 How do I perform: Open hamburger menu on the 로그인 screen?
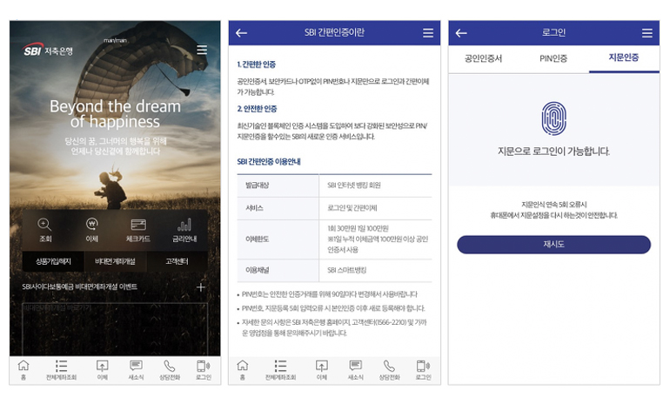coord(647,33)
